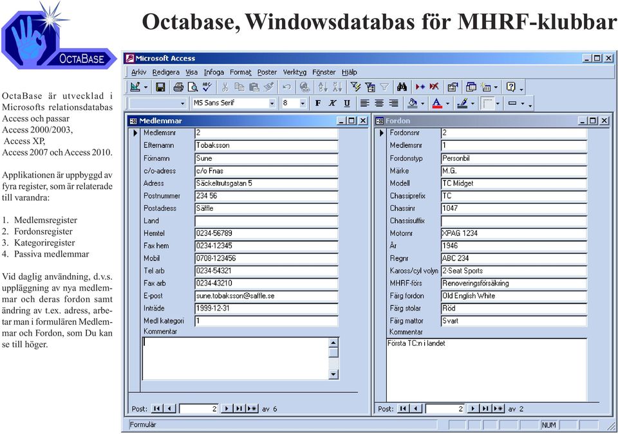Go to next record in Fordon form
Screen dimensions: 618x434
pos(473,408)
